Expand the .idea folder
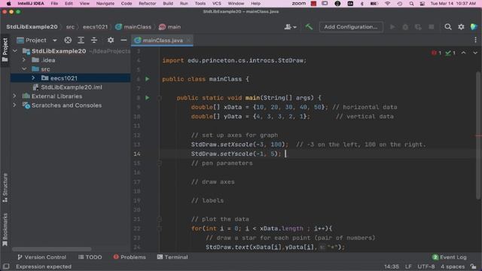This screenshot has width=482, height=271. point(24,60)
